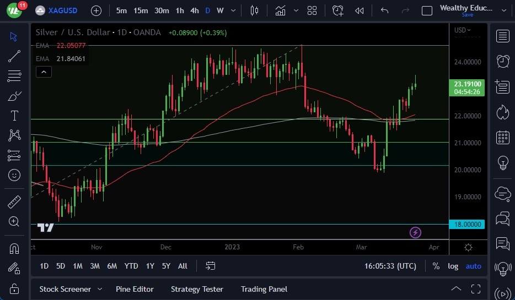Image resolution: width=515 pixels, height=300 pixels.
Task: Click the 18.00000 price level label
Action: pos(468,225)
